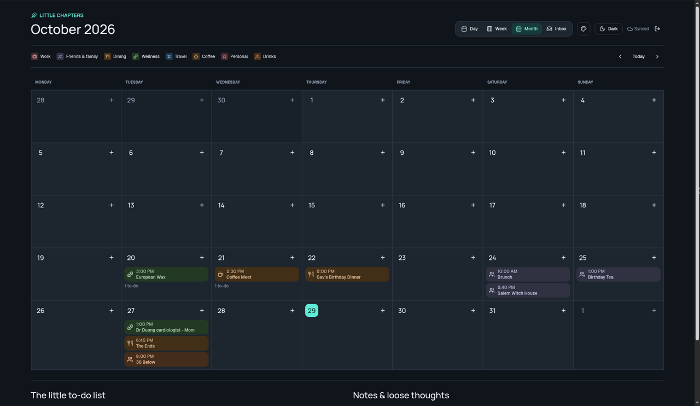
Task: Add event on October 23
Action: point(473,258)
